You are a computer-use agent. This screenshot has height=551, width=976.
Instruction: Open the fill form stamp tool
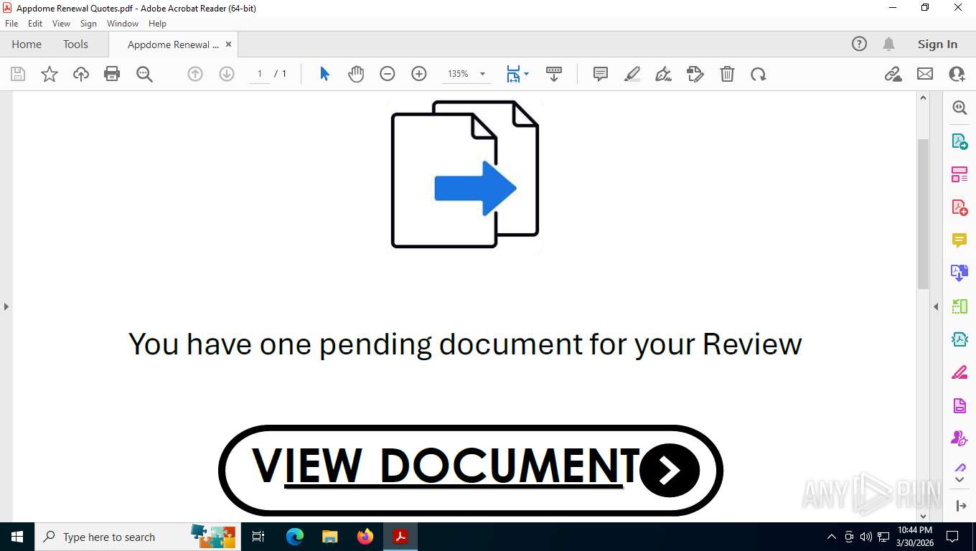pyautogui.click(x=695, y=74)
